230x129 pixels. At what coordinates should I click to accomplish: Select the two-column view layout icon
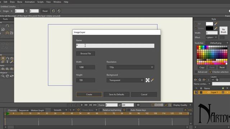click(x=156, y=105)
